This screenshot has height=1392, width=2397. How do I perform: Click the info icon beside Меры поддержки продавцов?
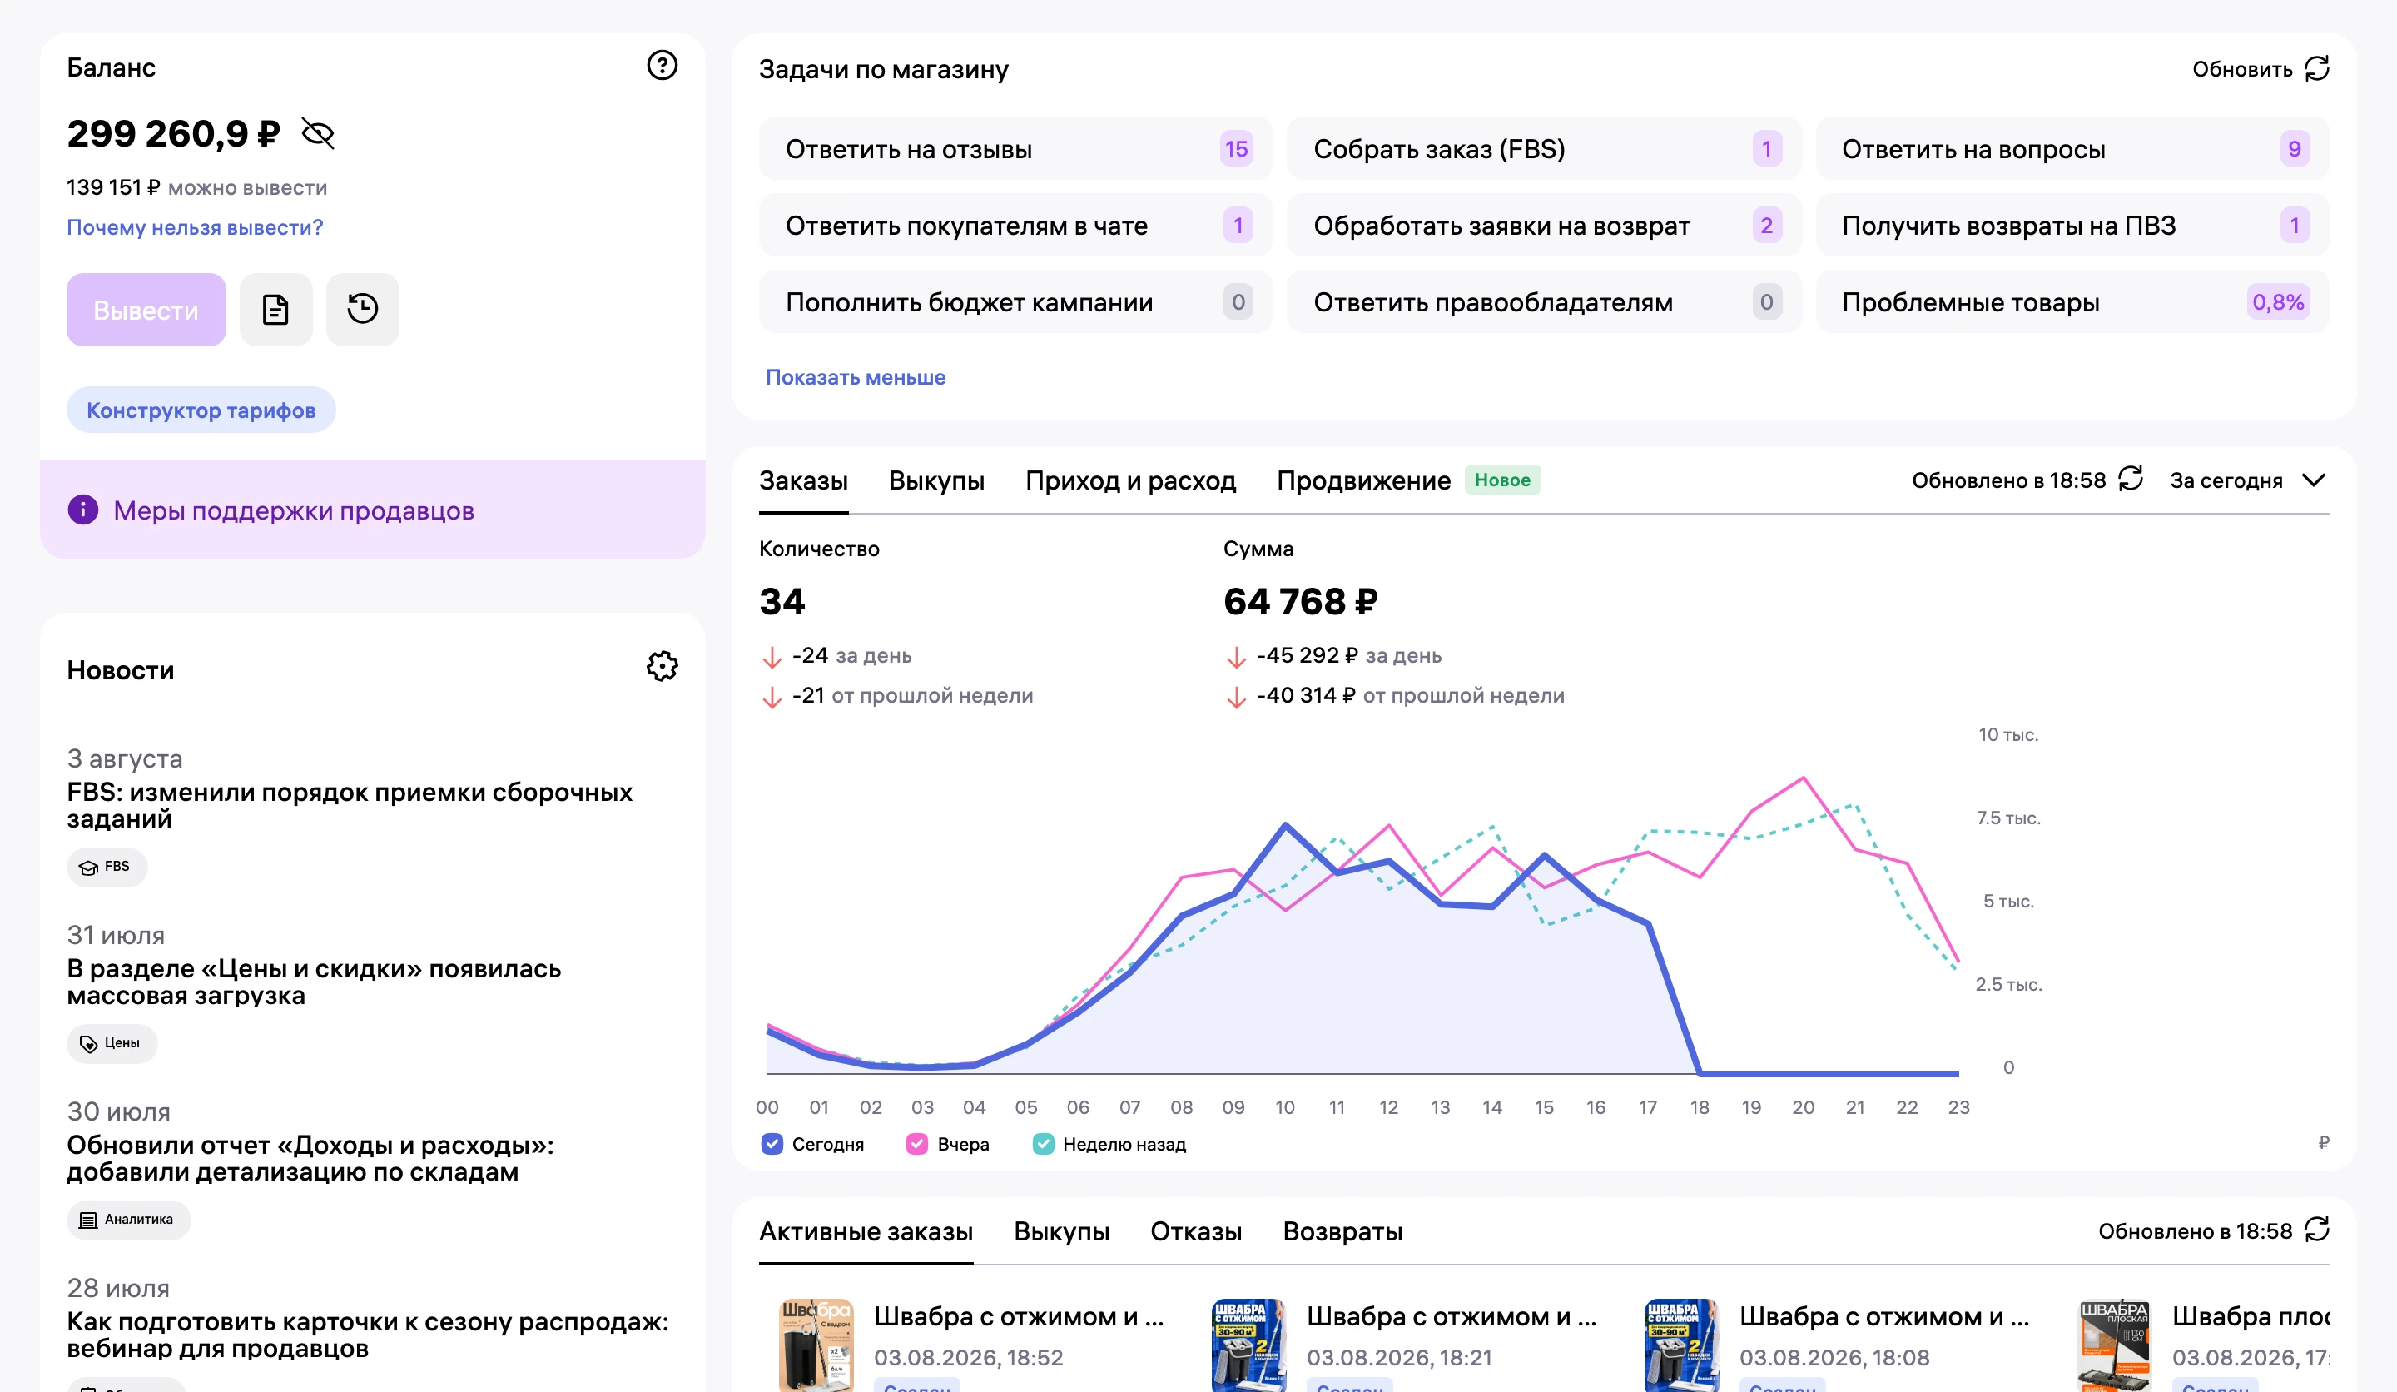tap(82, 510)
